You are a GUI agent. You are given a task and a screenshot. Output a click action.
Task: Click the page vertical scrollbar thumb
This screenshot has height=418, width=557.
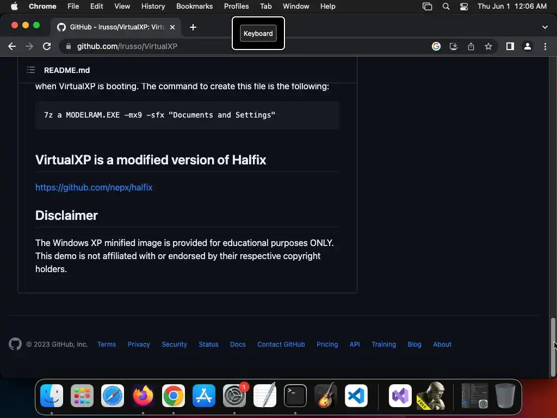click(553, 347)
